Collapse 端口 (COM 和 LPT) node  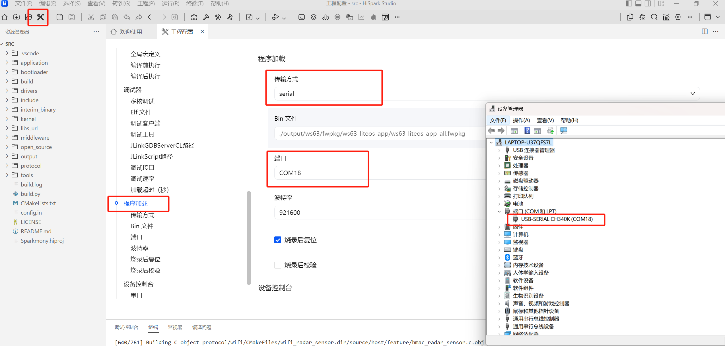pos(499,211)
